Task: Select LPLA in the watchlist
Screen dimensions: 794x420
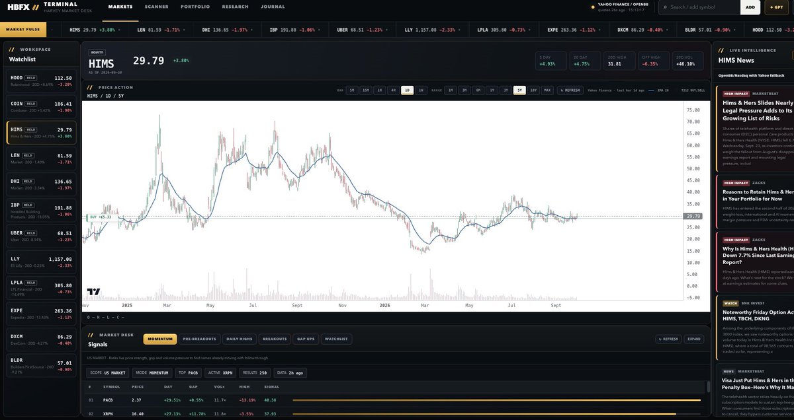Action: click(41, 289)
